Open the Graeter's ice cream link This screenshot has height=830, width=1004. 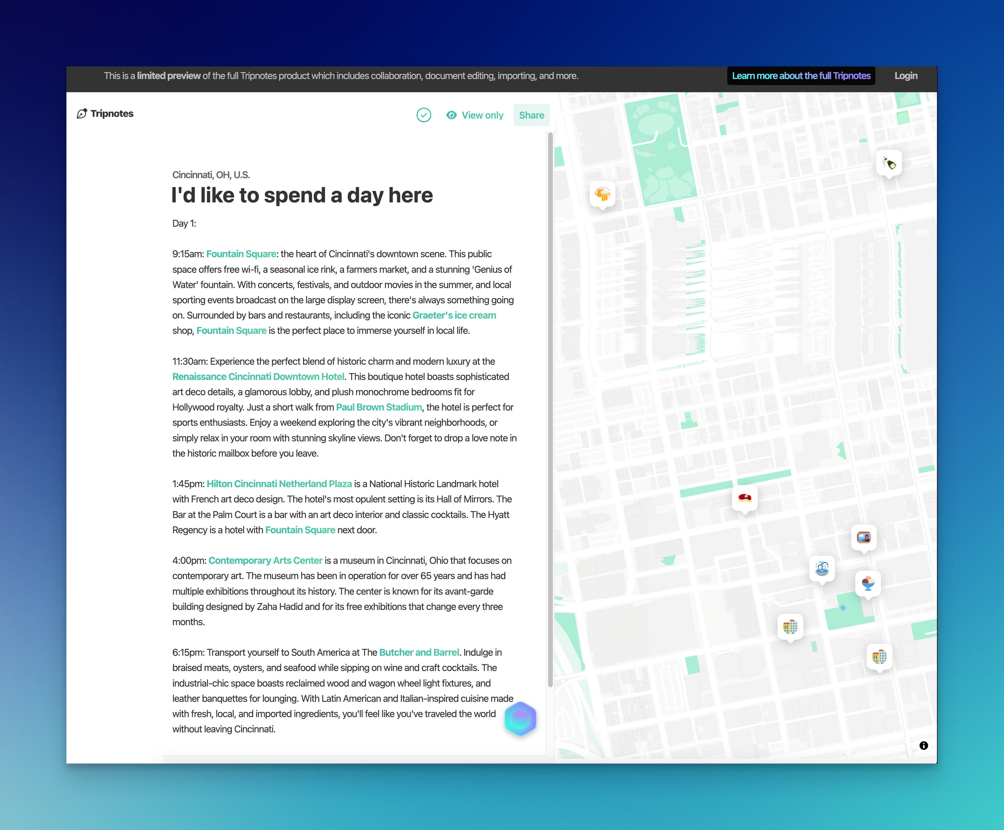pos(454,316)
